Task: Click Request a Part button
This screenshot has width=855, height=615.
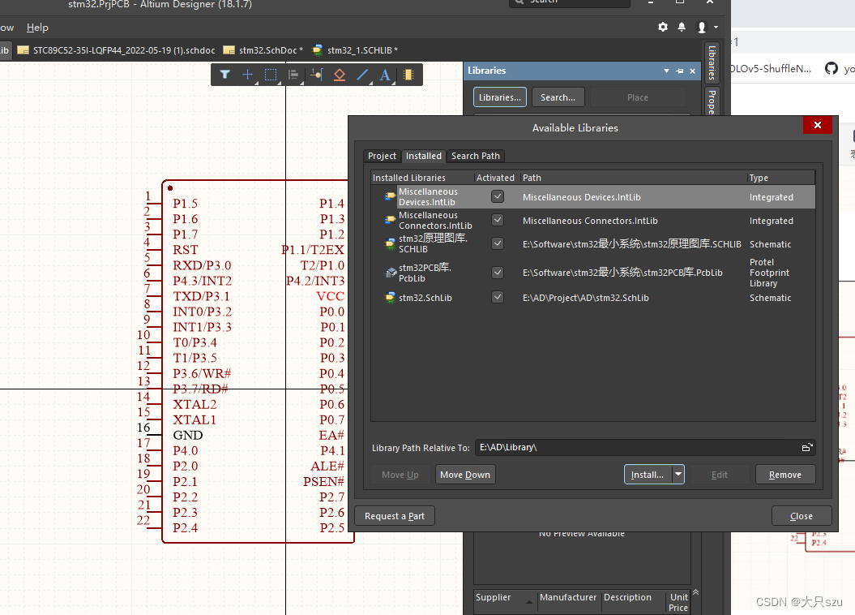Action: click(395, 516)
